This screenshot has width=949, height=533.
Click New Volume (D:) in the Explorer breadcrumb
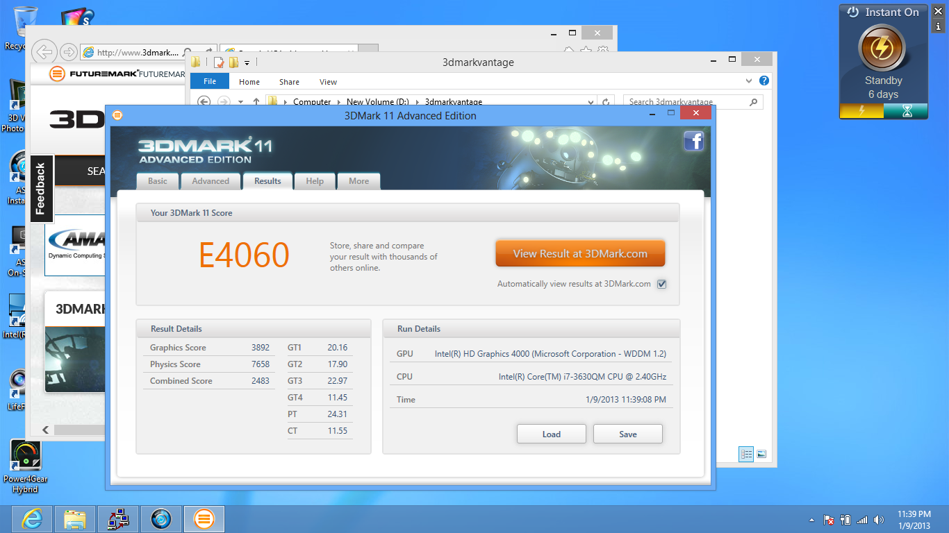point(378,102)
